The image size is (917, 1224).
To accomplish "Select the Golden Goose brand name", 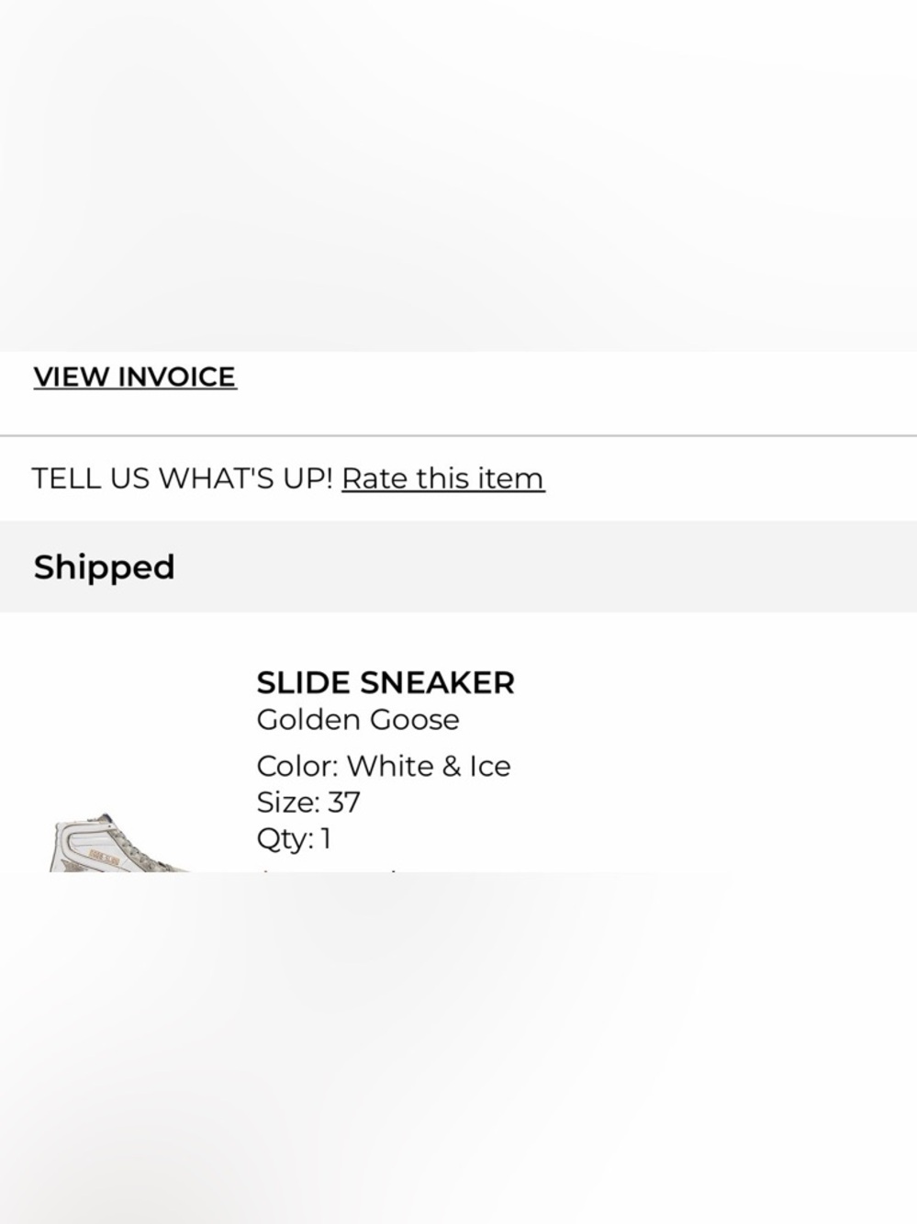I will (x=357, y=720).
